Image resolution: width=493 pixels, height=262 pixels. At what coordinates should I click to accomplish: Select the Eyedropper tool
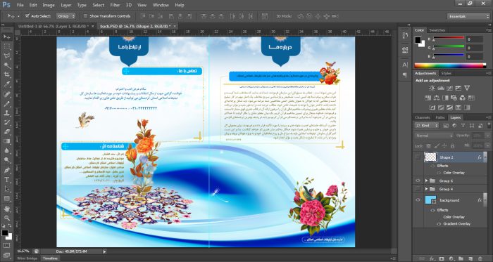tap(7, 84)
